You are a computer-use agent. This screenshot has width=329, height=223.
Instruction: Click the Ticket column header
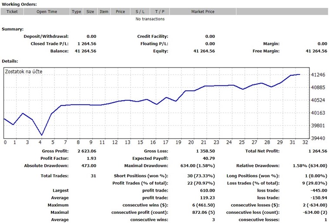[x=12, y=12]
